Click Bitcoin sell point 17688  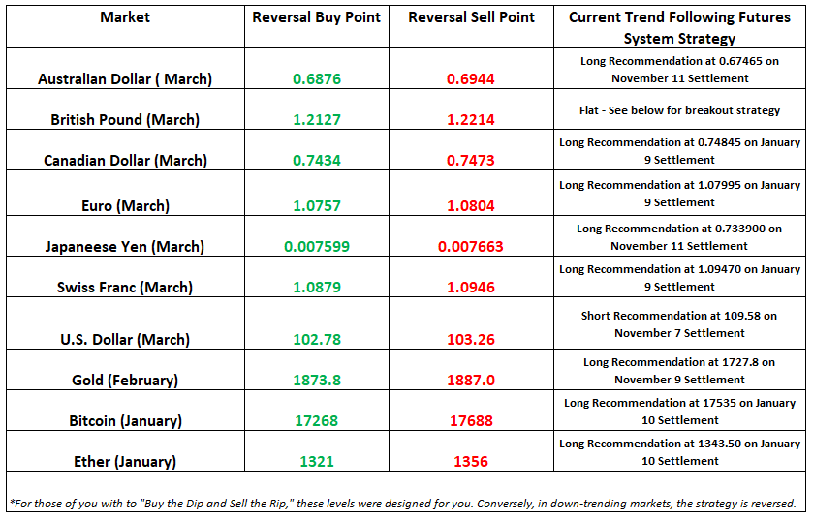click(471, 421)
